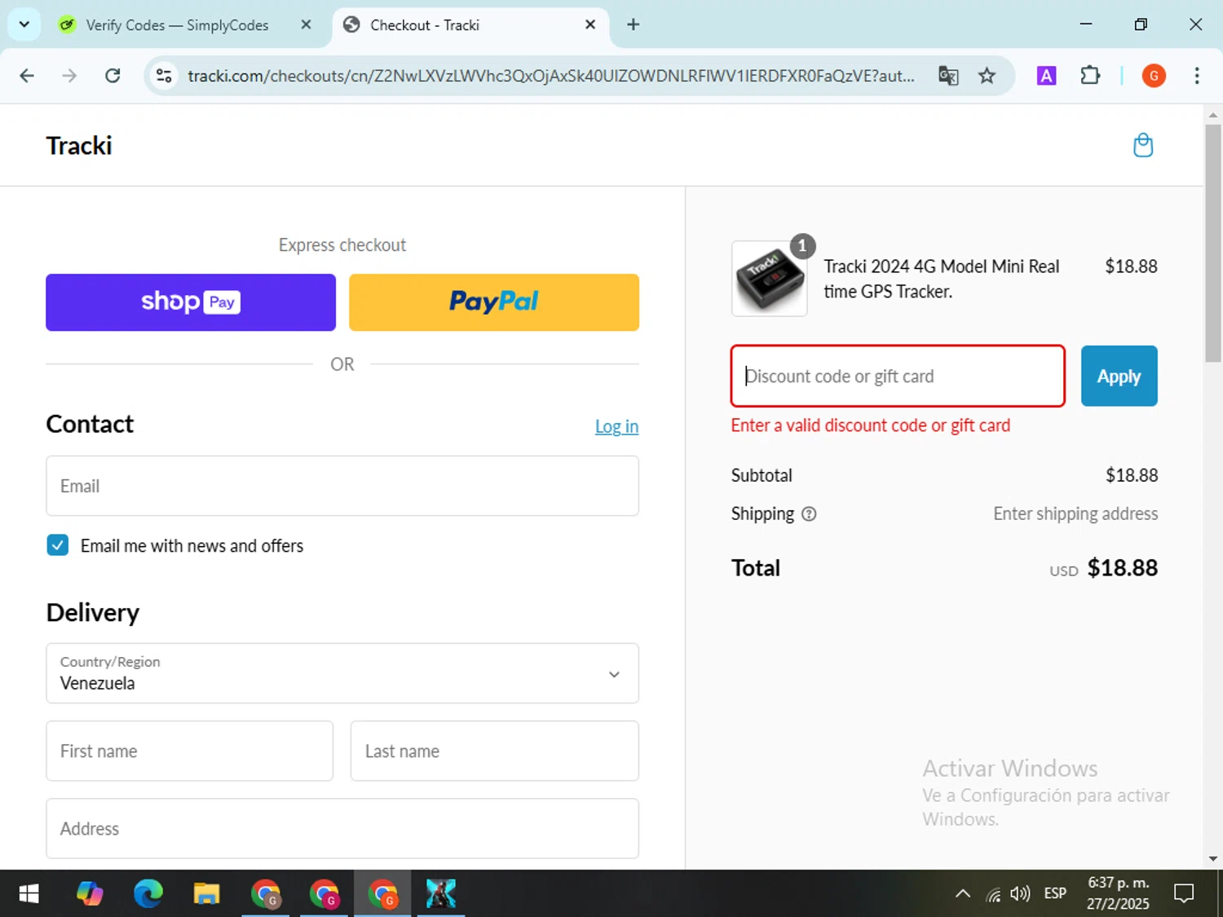Focus the Address field
This screenshot has height=917, width=1223.
tap(342, 828)
